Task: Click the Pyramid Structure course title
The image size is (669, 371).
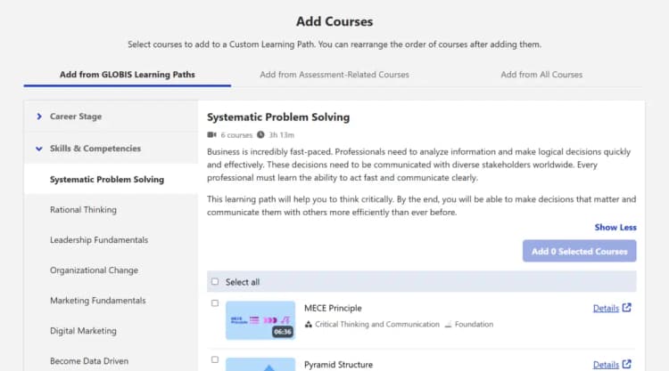Action: click(x=338, y=365)
